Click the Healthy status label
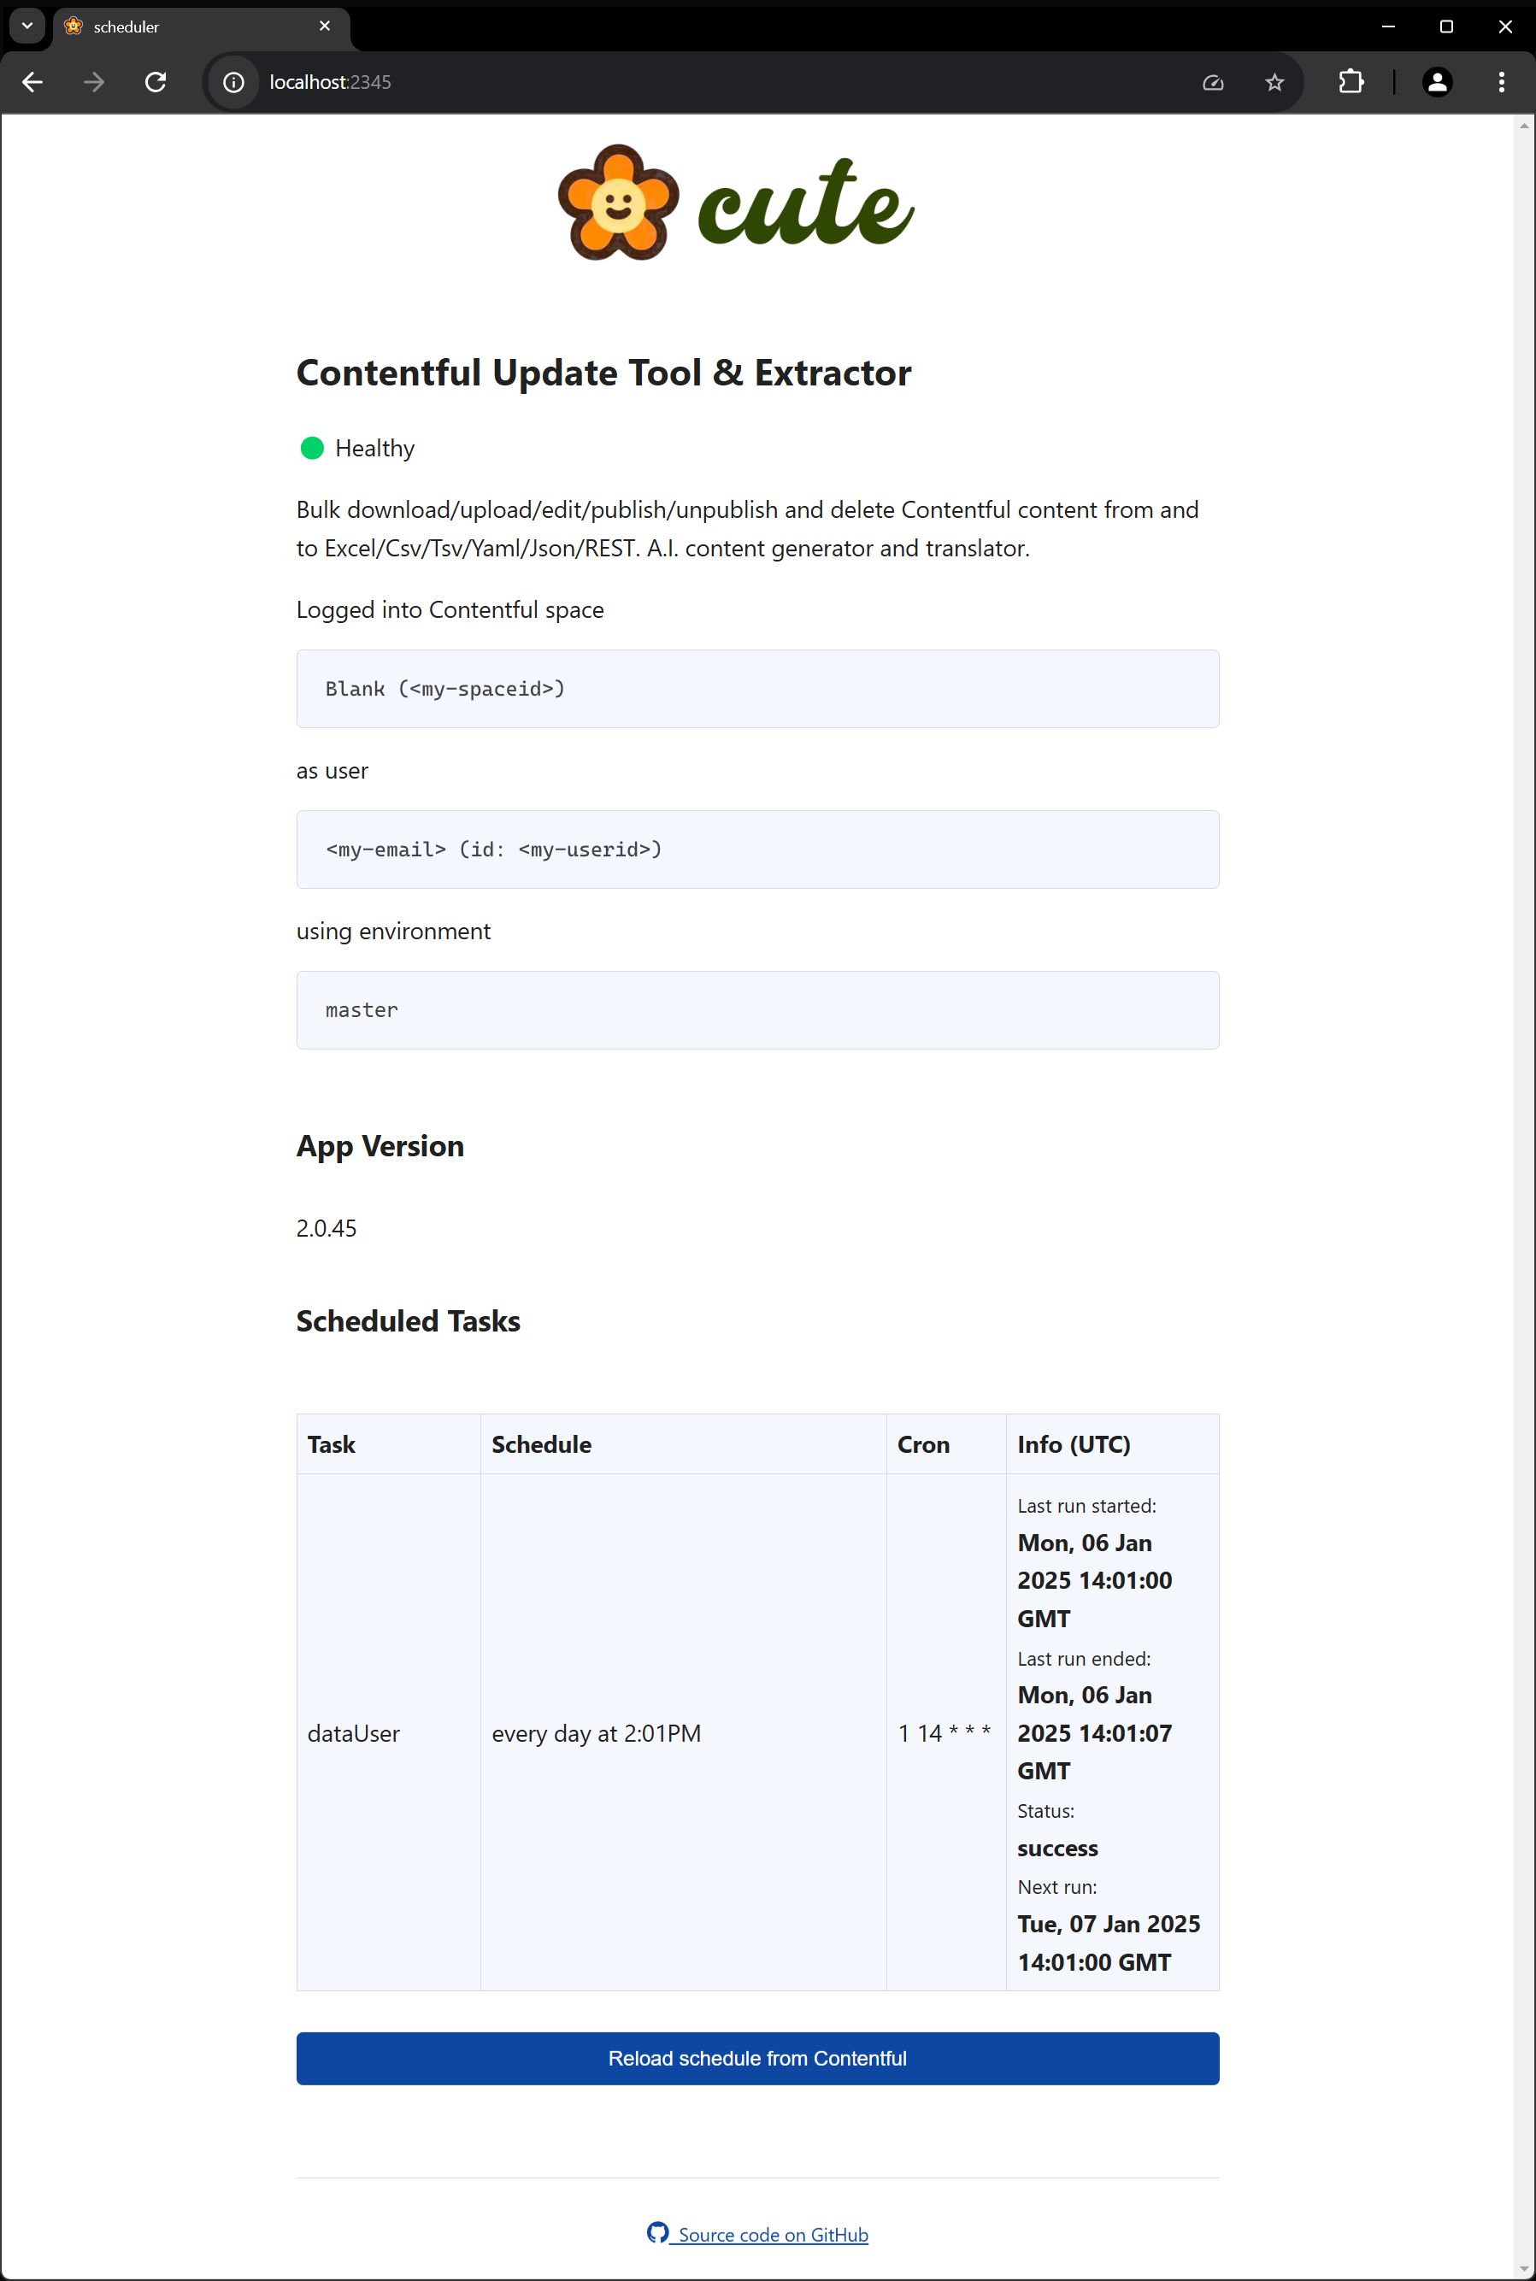1536x2281 pixels. (374, 449)
